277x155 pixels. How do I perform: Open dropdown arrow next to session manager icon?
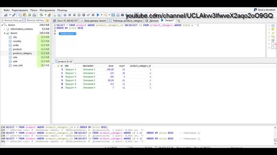10,15
